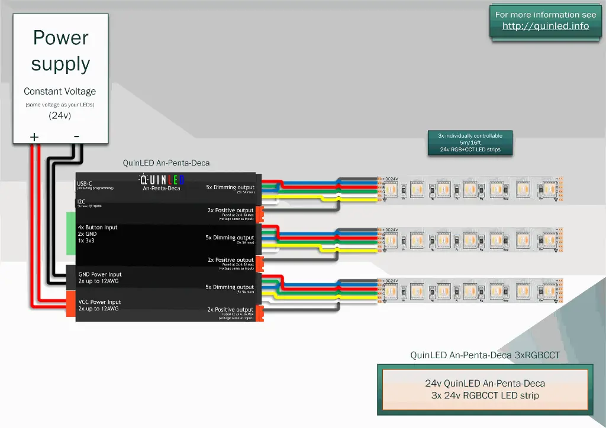Click the '2x GND' label under button input

[88, 234]
